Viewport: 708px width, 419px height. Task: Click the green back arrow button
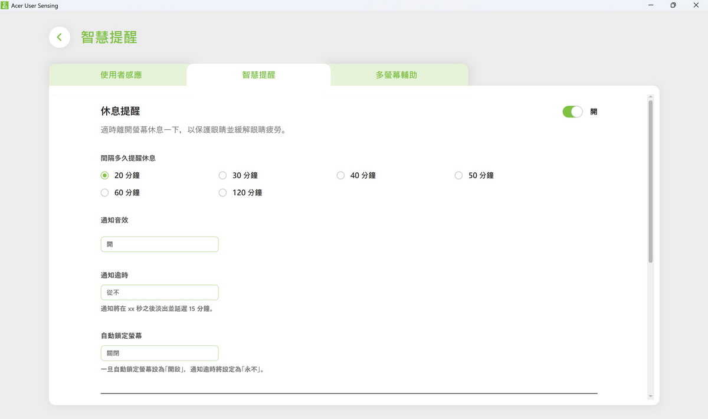(59, 37)
